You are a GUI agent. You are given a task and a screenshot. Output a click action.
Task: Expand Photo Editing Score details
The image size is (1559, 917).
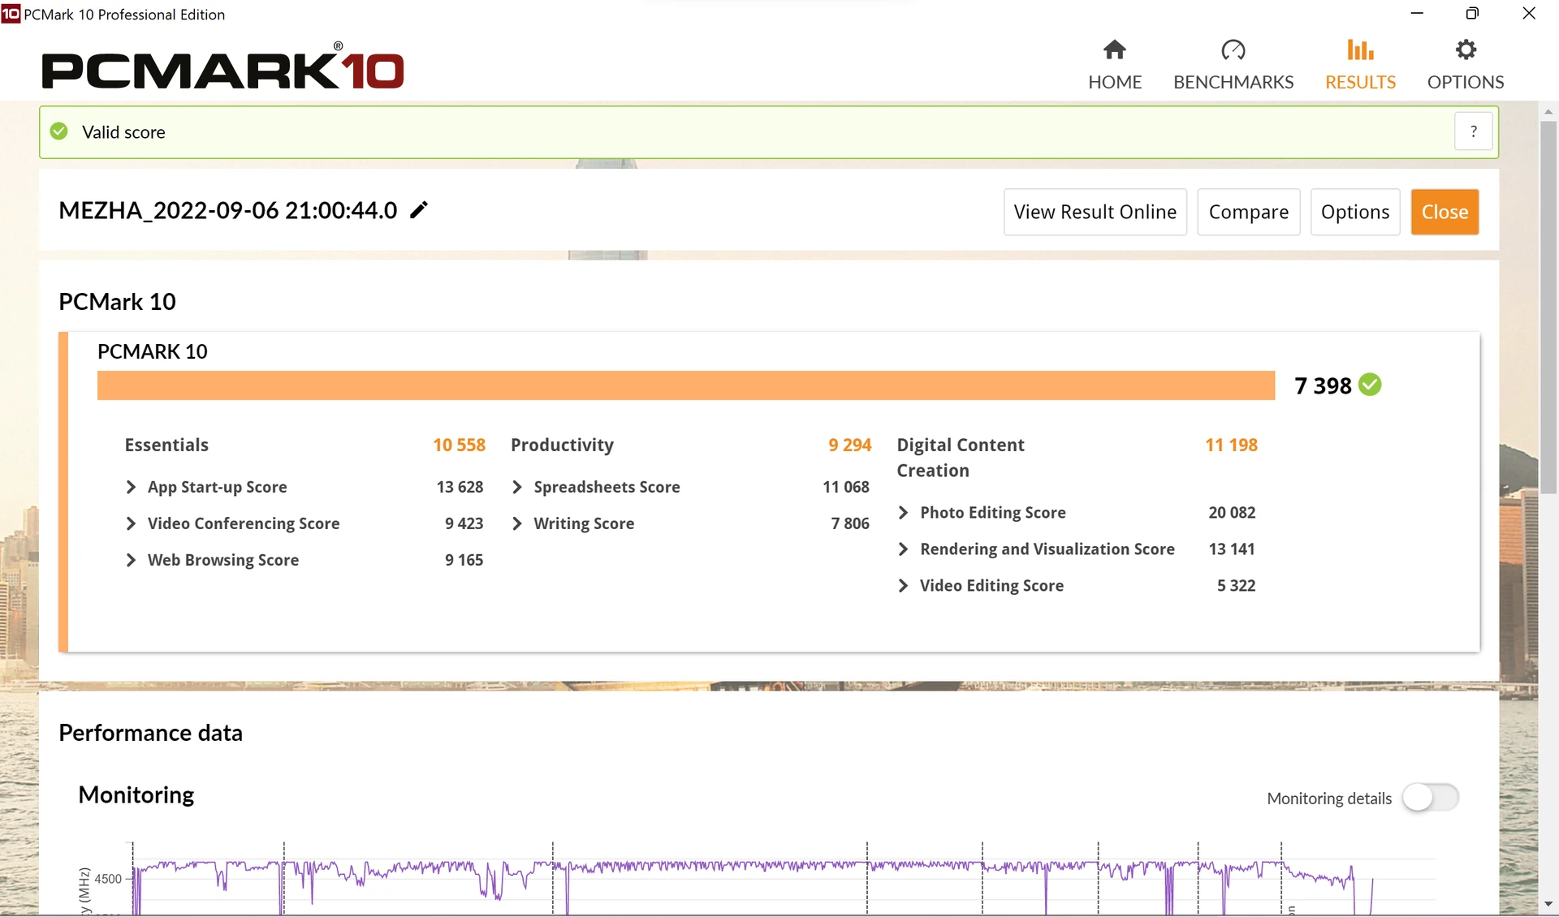[x=903, y=512]
